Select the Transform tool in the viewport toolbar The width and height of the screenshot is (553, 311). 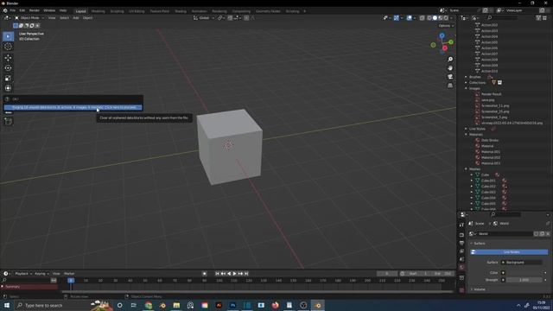8,88
